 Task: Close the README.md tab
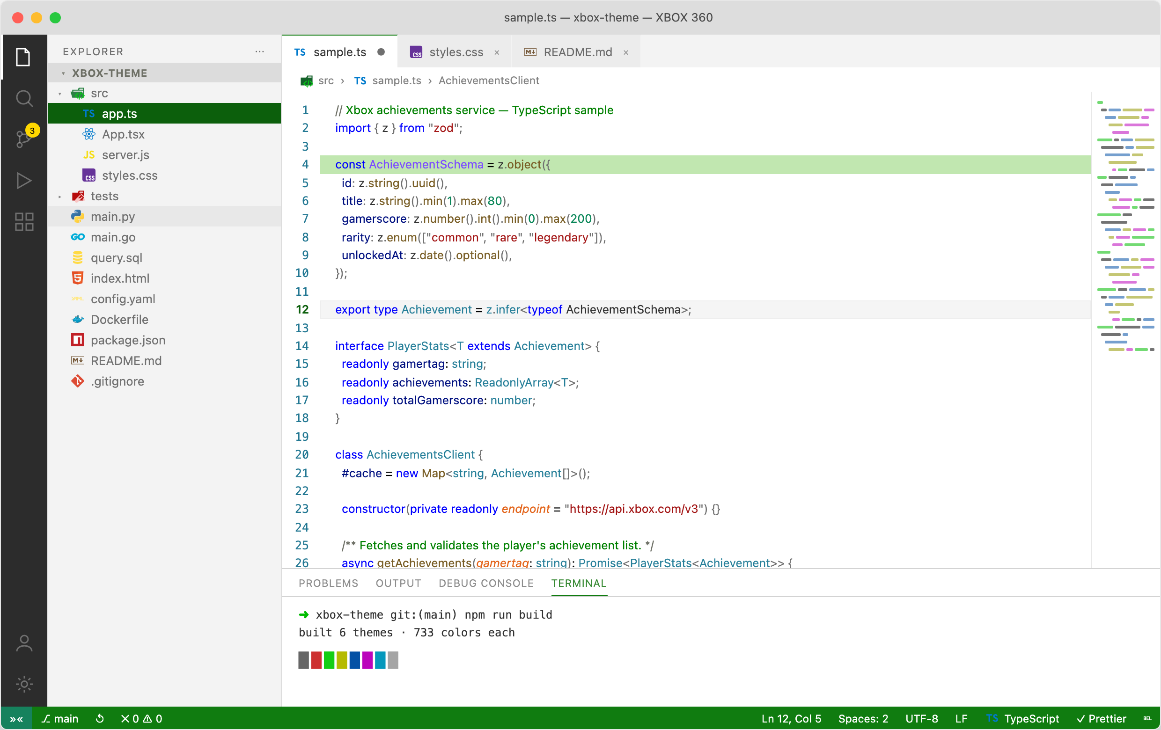[626, 52]
